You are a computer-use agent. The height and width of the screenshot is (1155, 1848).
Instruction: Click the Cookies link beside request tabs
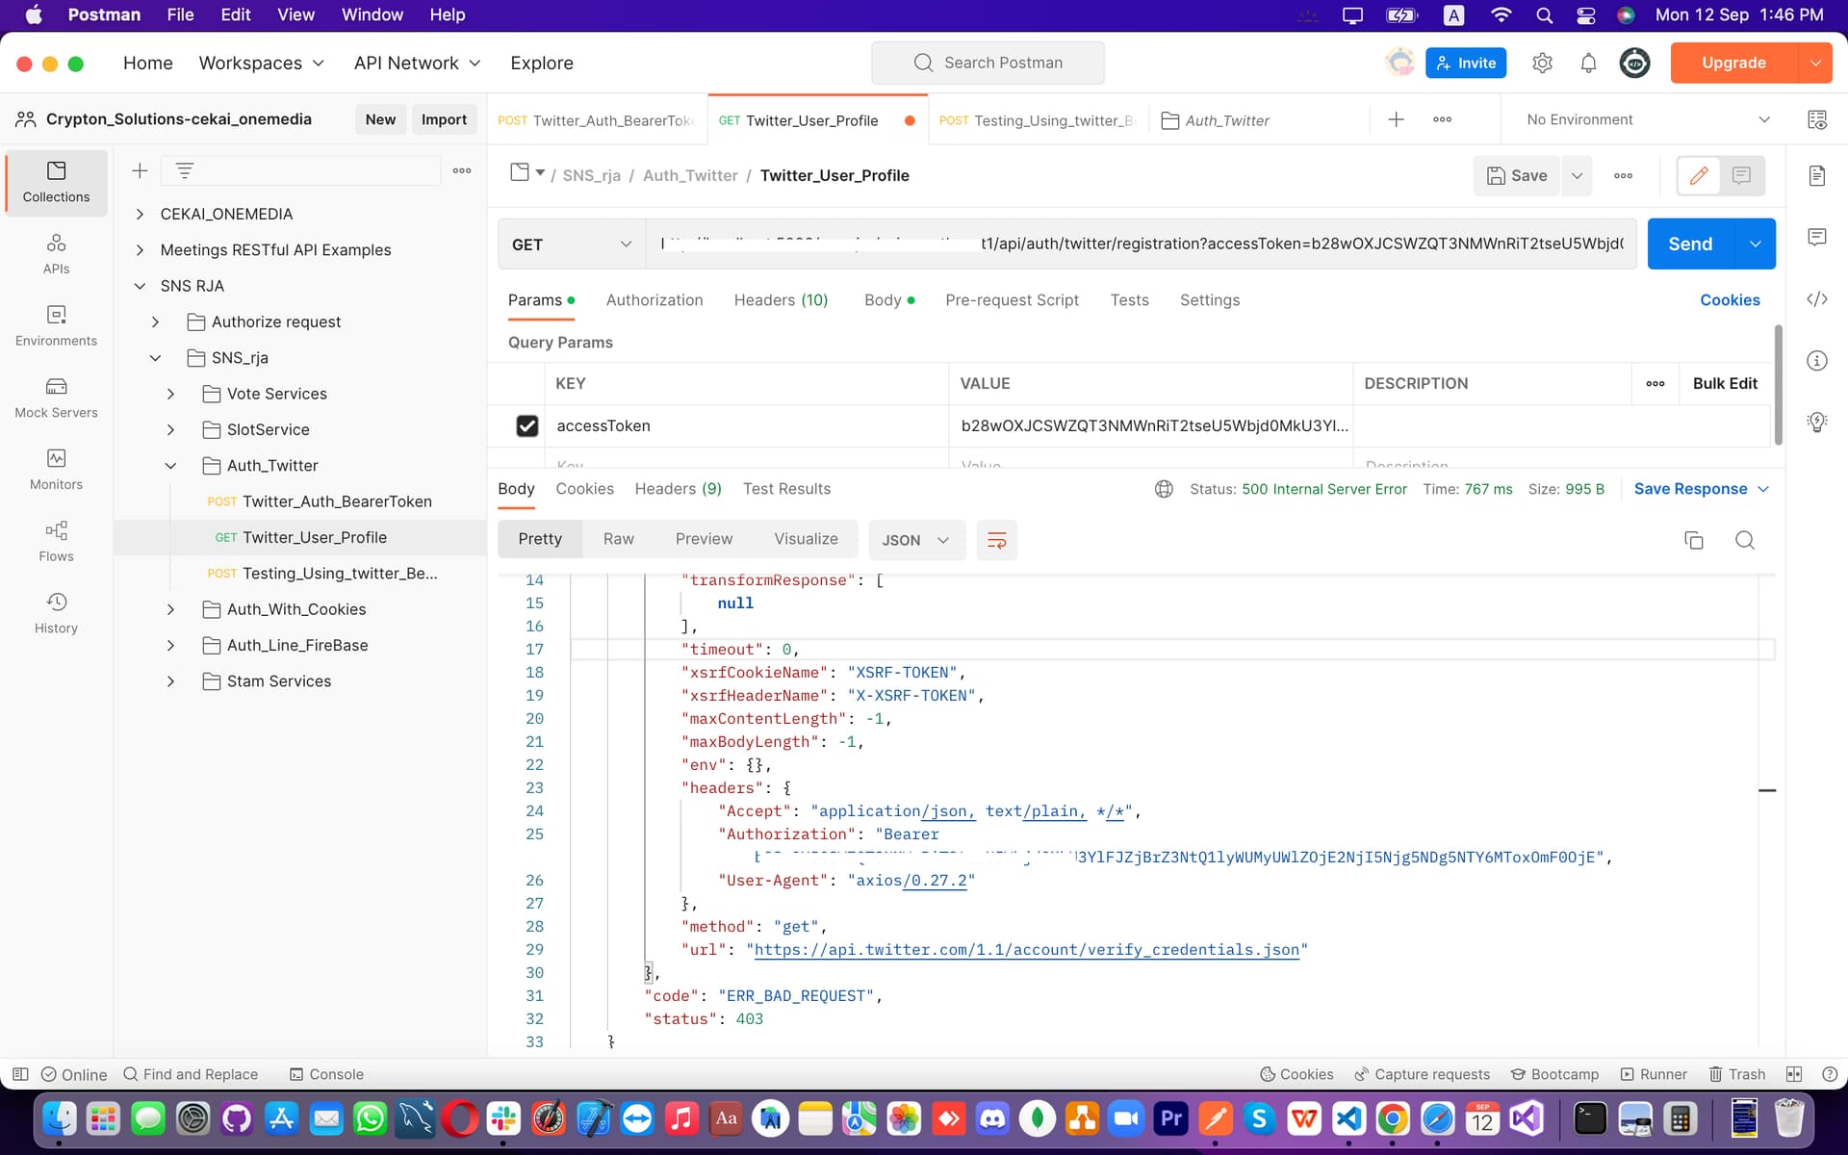click(x=1729, y=300)
